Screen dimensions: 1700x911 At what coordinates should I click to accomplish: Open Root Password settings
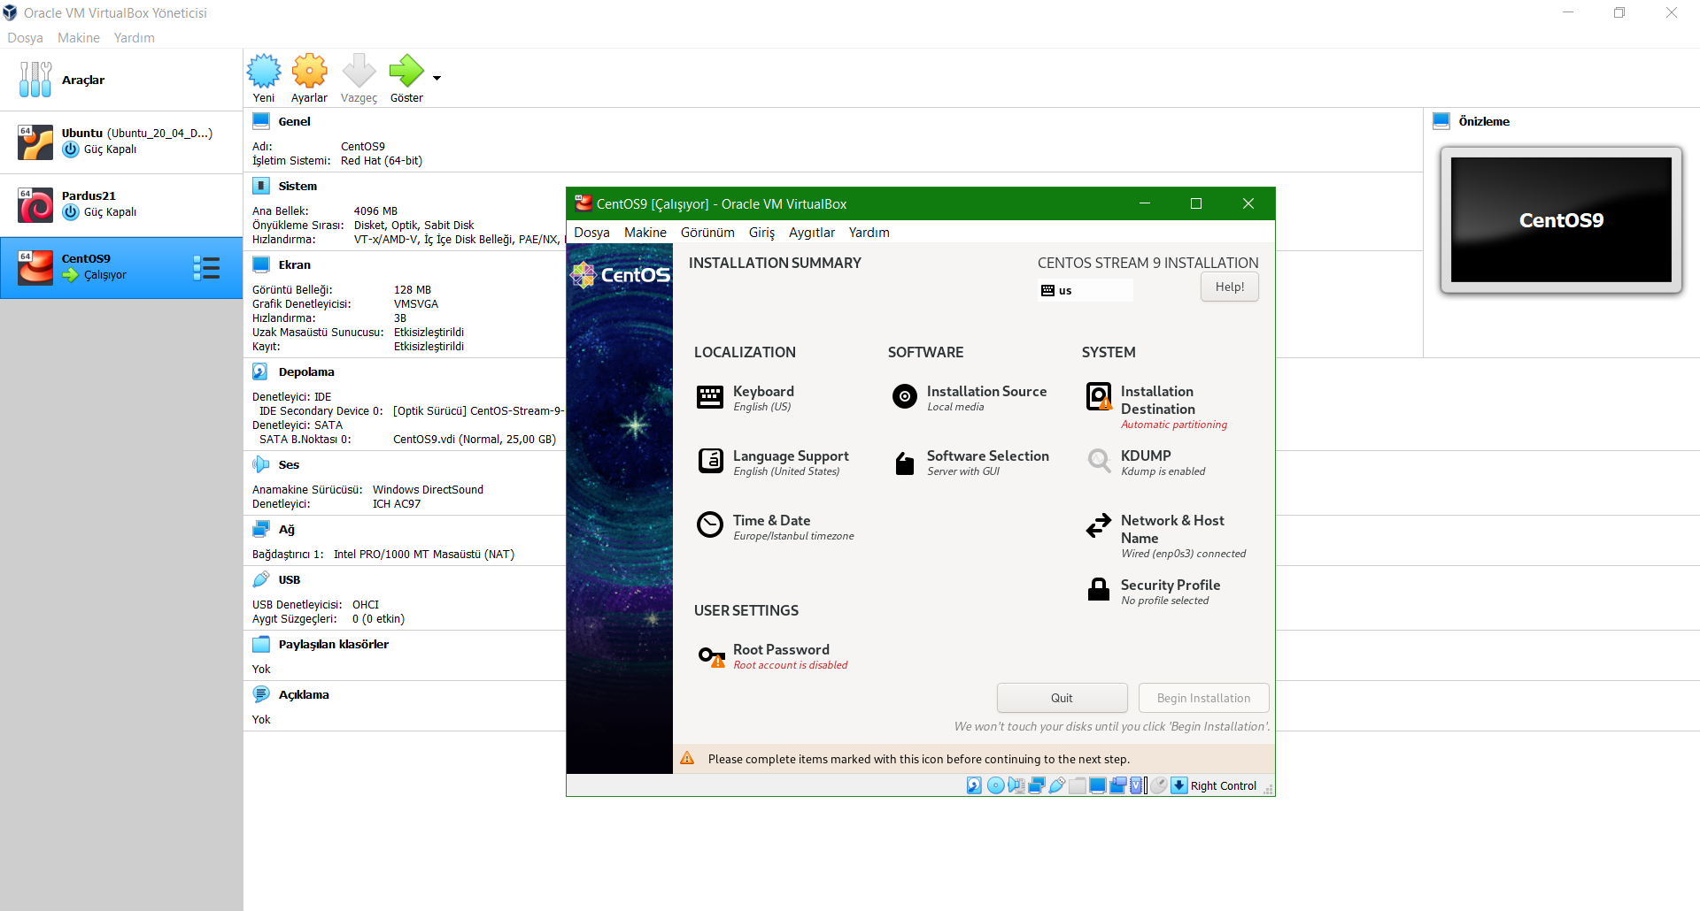pyautogui.click(x=772, y=656)
